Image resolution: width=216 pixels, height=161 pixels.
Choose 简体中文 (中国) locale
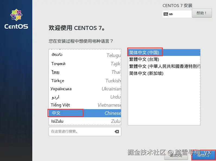pos(164,52)
